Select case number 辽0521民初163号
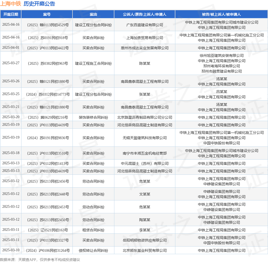Viewport: 268px width, 262px height. 48,230
